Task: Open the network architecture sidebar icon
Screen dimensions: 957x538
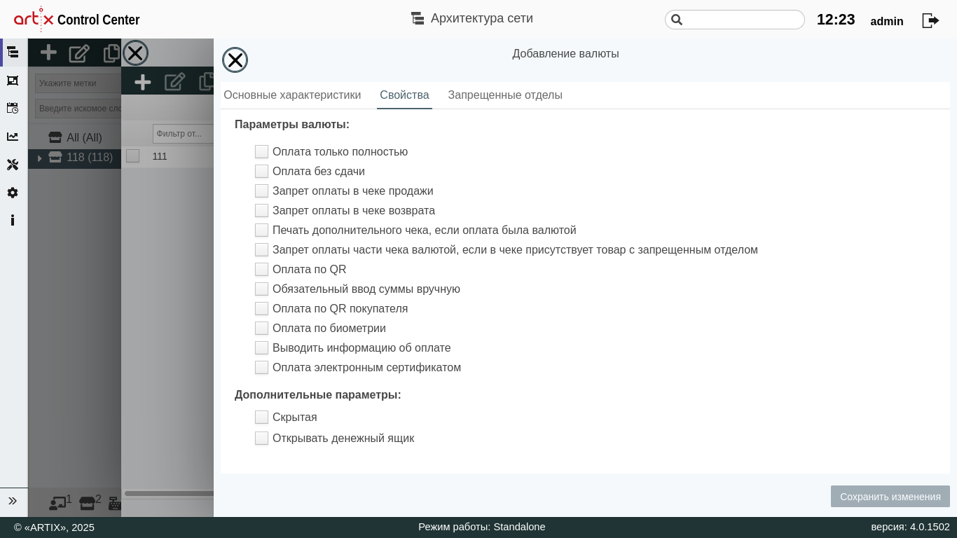Action: pyautogui.click(x=13, y=52)
